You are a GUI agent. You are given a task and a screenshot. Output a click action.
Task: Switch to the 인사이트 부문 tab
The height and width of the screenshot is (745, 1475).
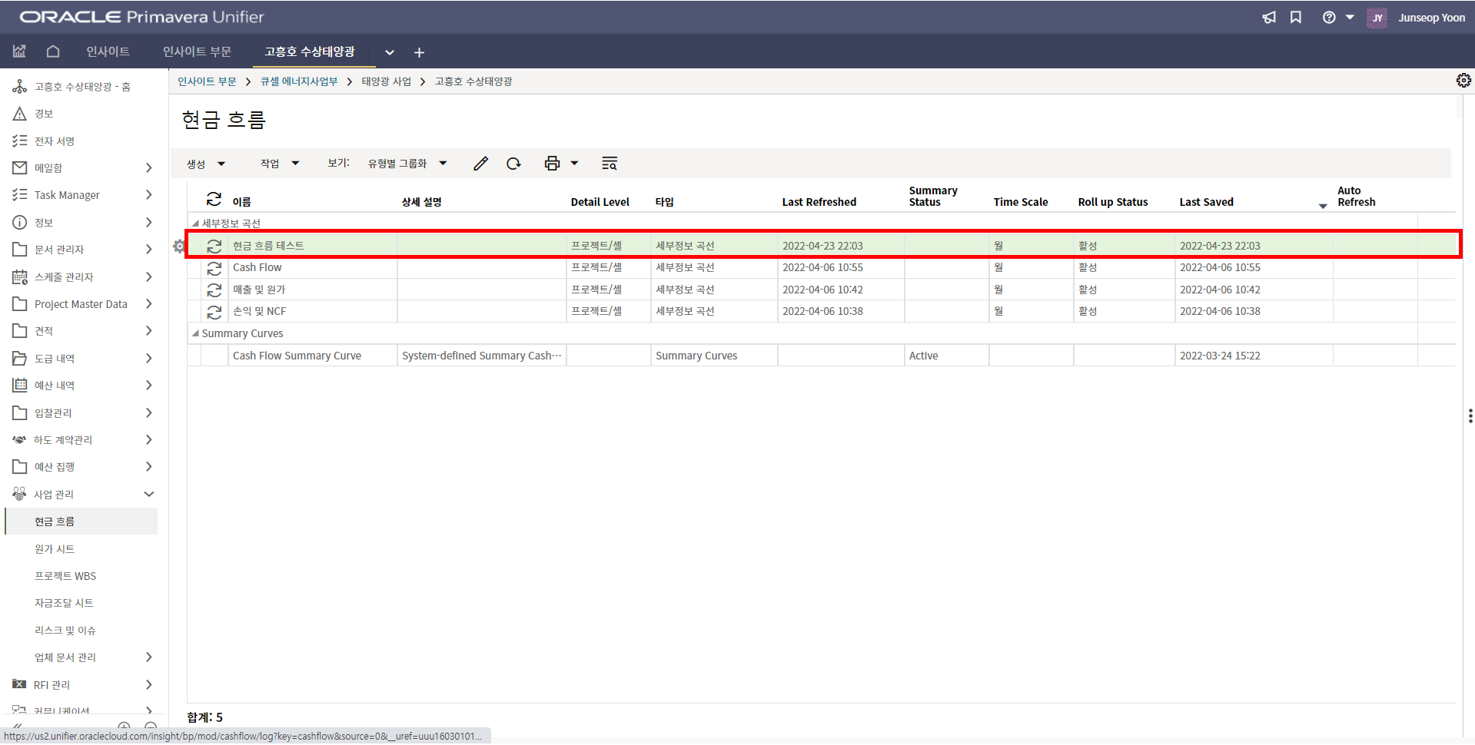click(x=197, y=51)
